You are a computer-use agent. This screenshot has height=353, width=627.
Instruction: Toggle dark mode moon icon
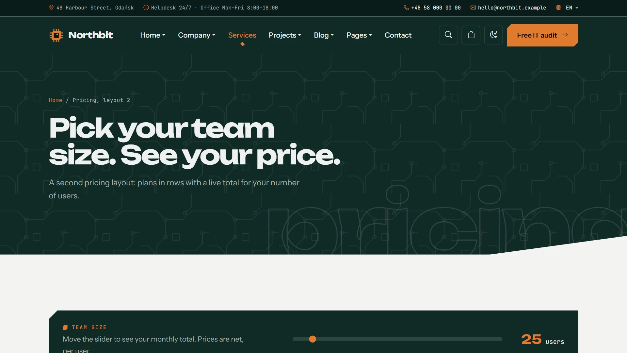[x=493, y=35]
